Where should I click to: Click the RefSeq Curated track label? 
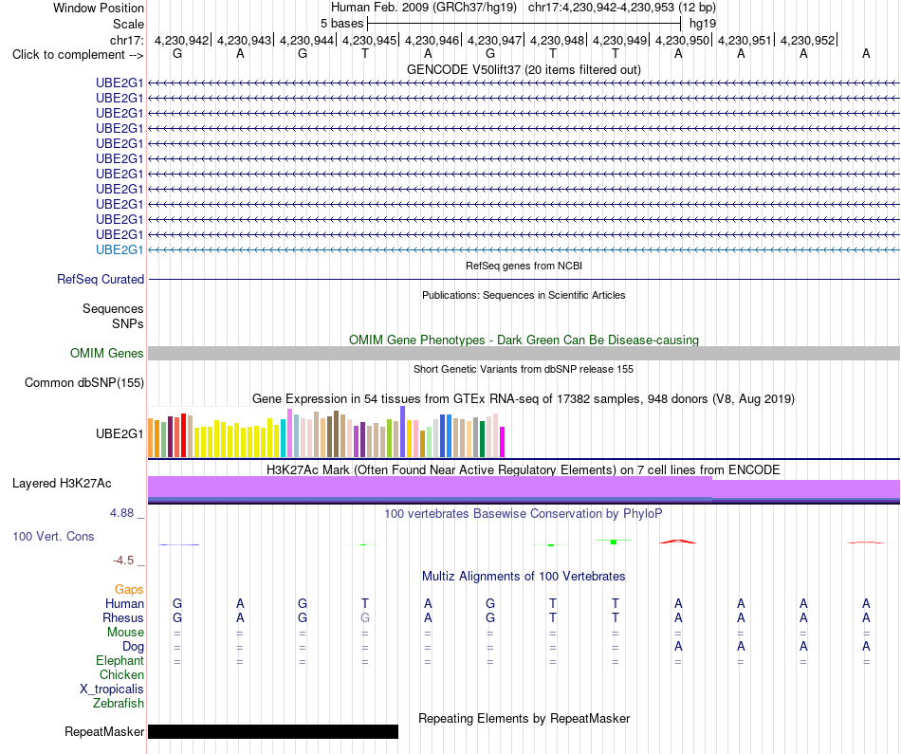point(101,279)
